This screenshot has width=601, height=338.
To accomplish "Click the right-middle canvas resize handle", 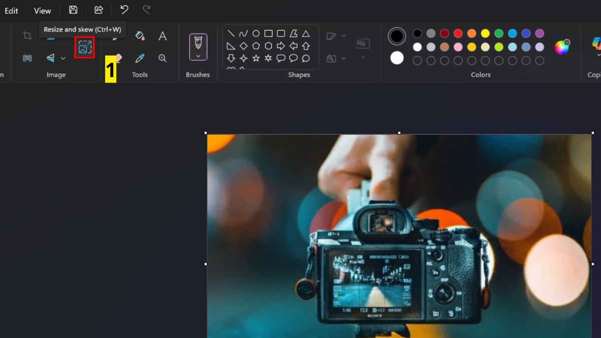I will [x=593, y=264].
